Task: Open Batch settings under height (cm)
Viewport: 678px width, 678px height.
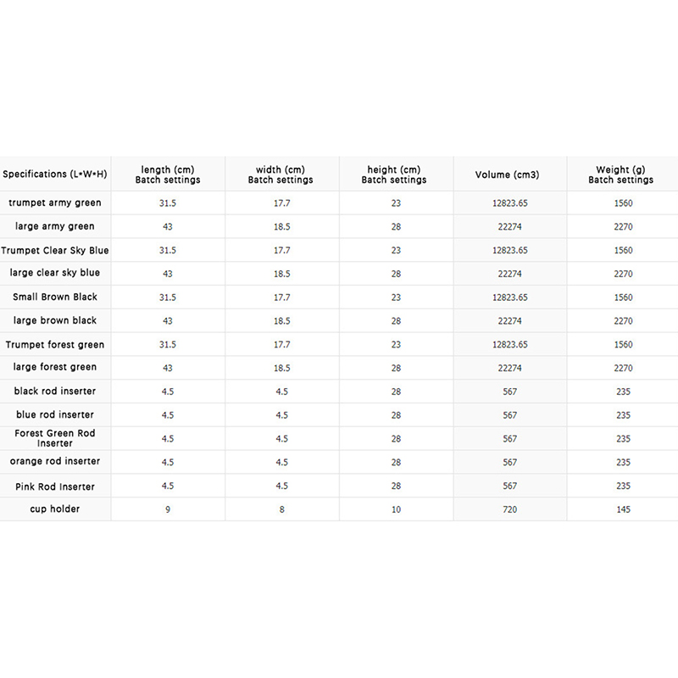Action: tap(394, 180)
